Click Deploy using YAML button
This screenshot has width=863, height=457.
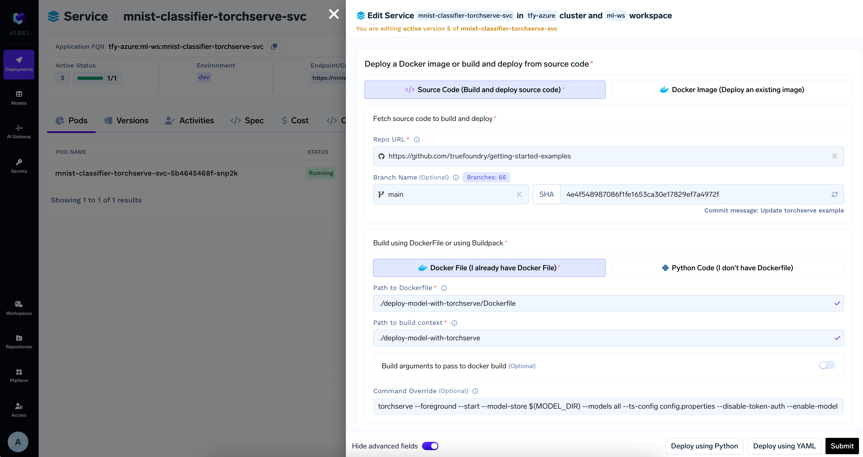point(784,446)
